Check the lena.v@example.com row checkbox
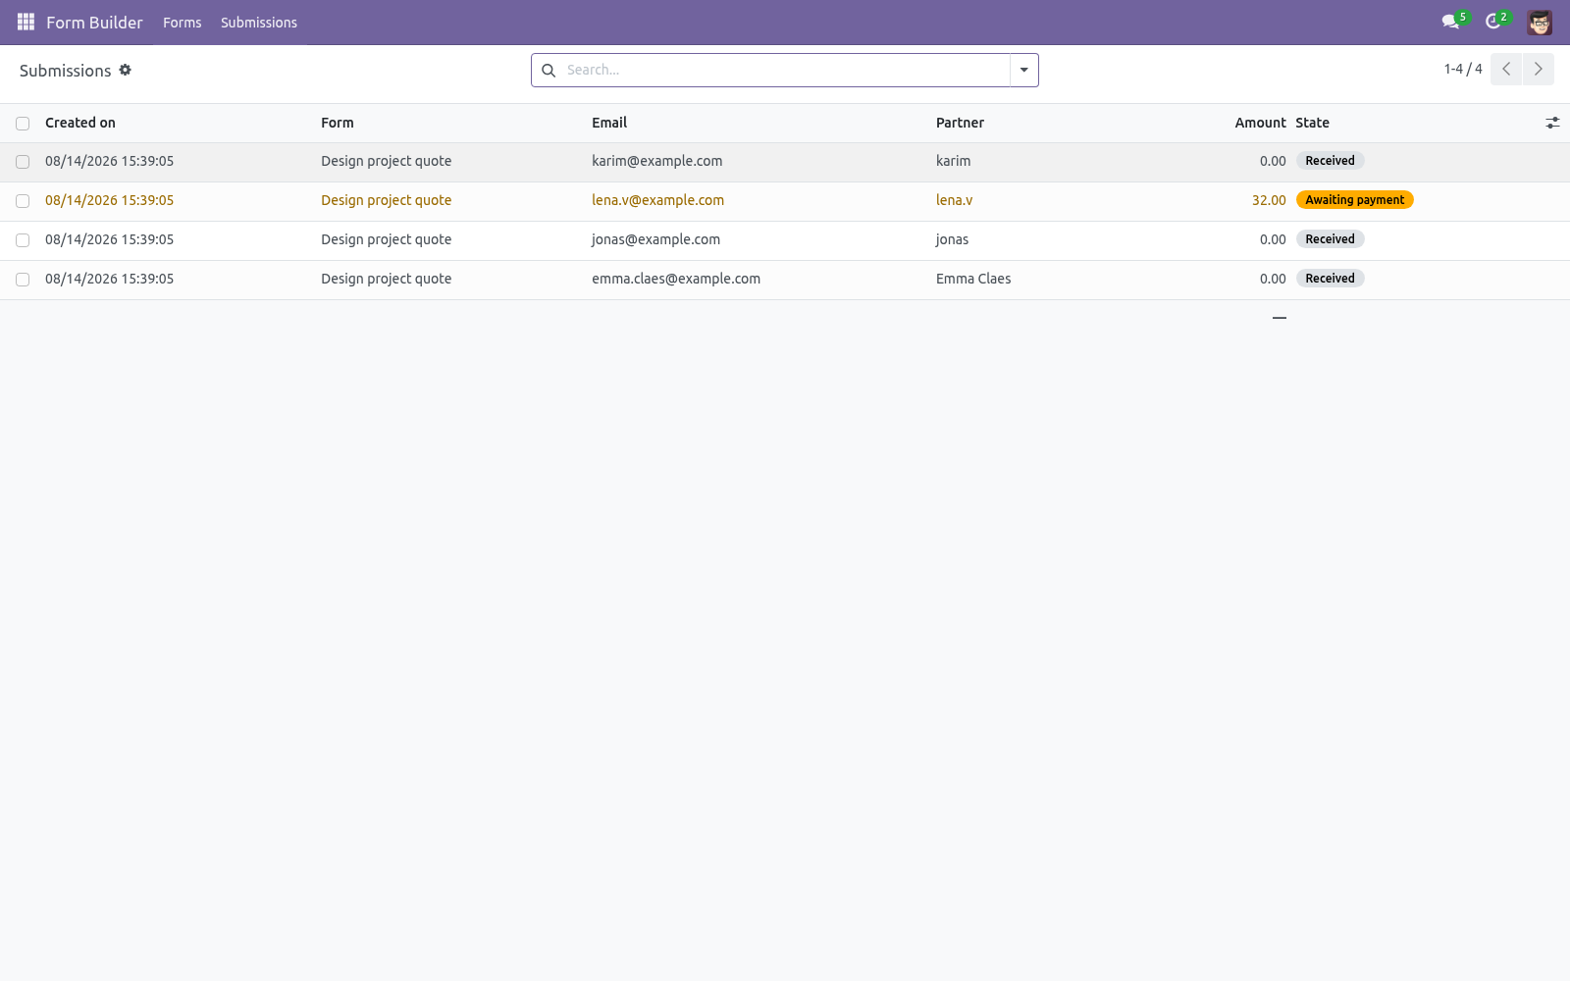1570x981 pixels. 23,201
